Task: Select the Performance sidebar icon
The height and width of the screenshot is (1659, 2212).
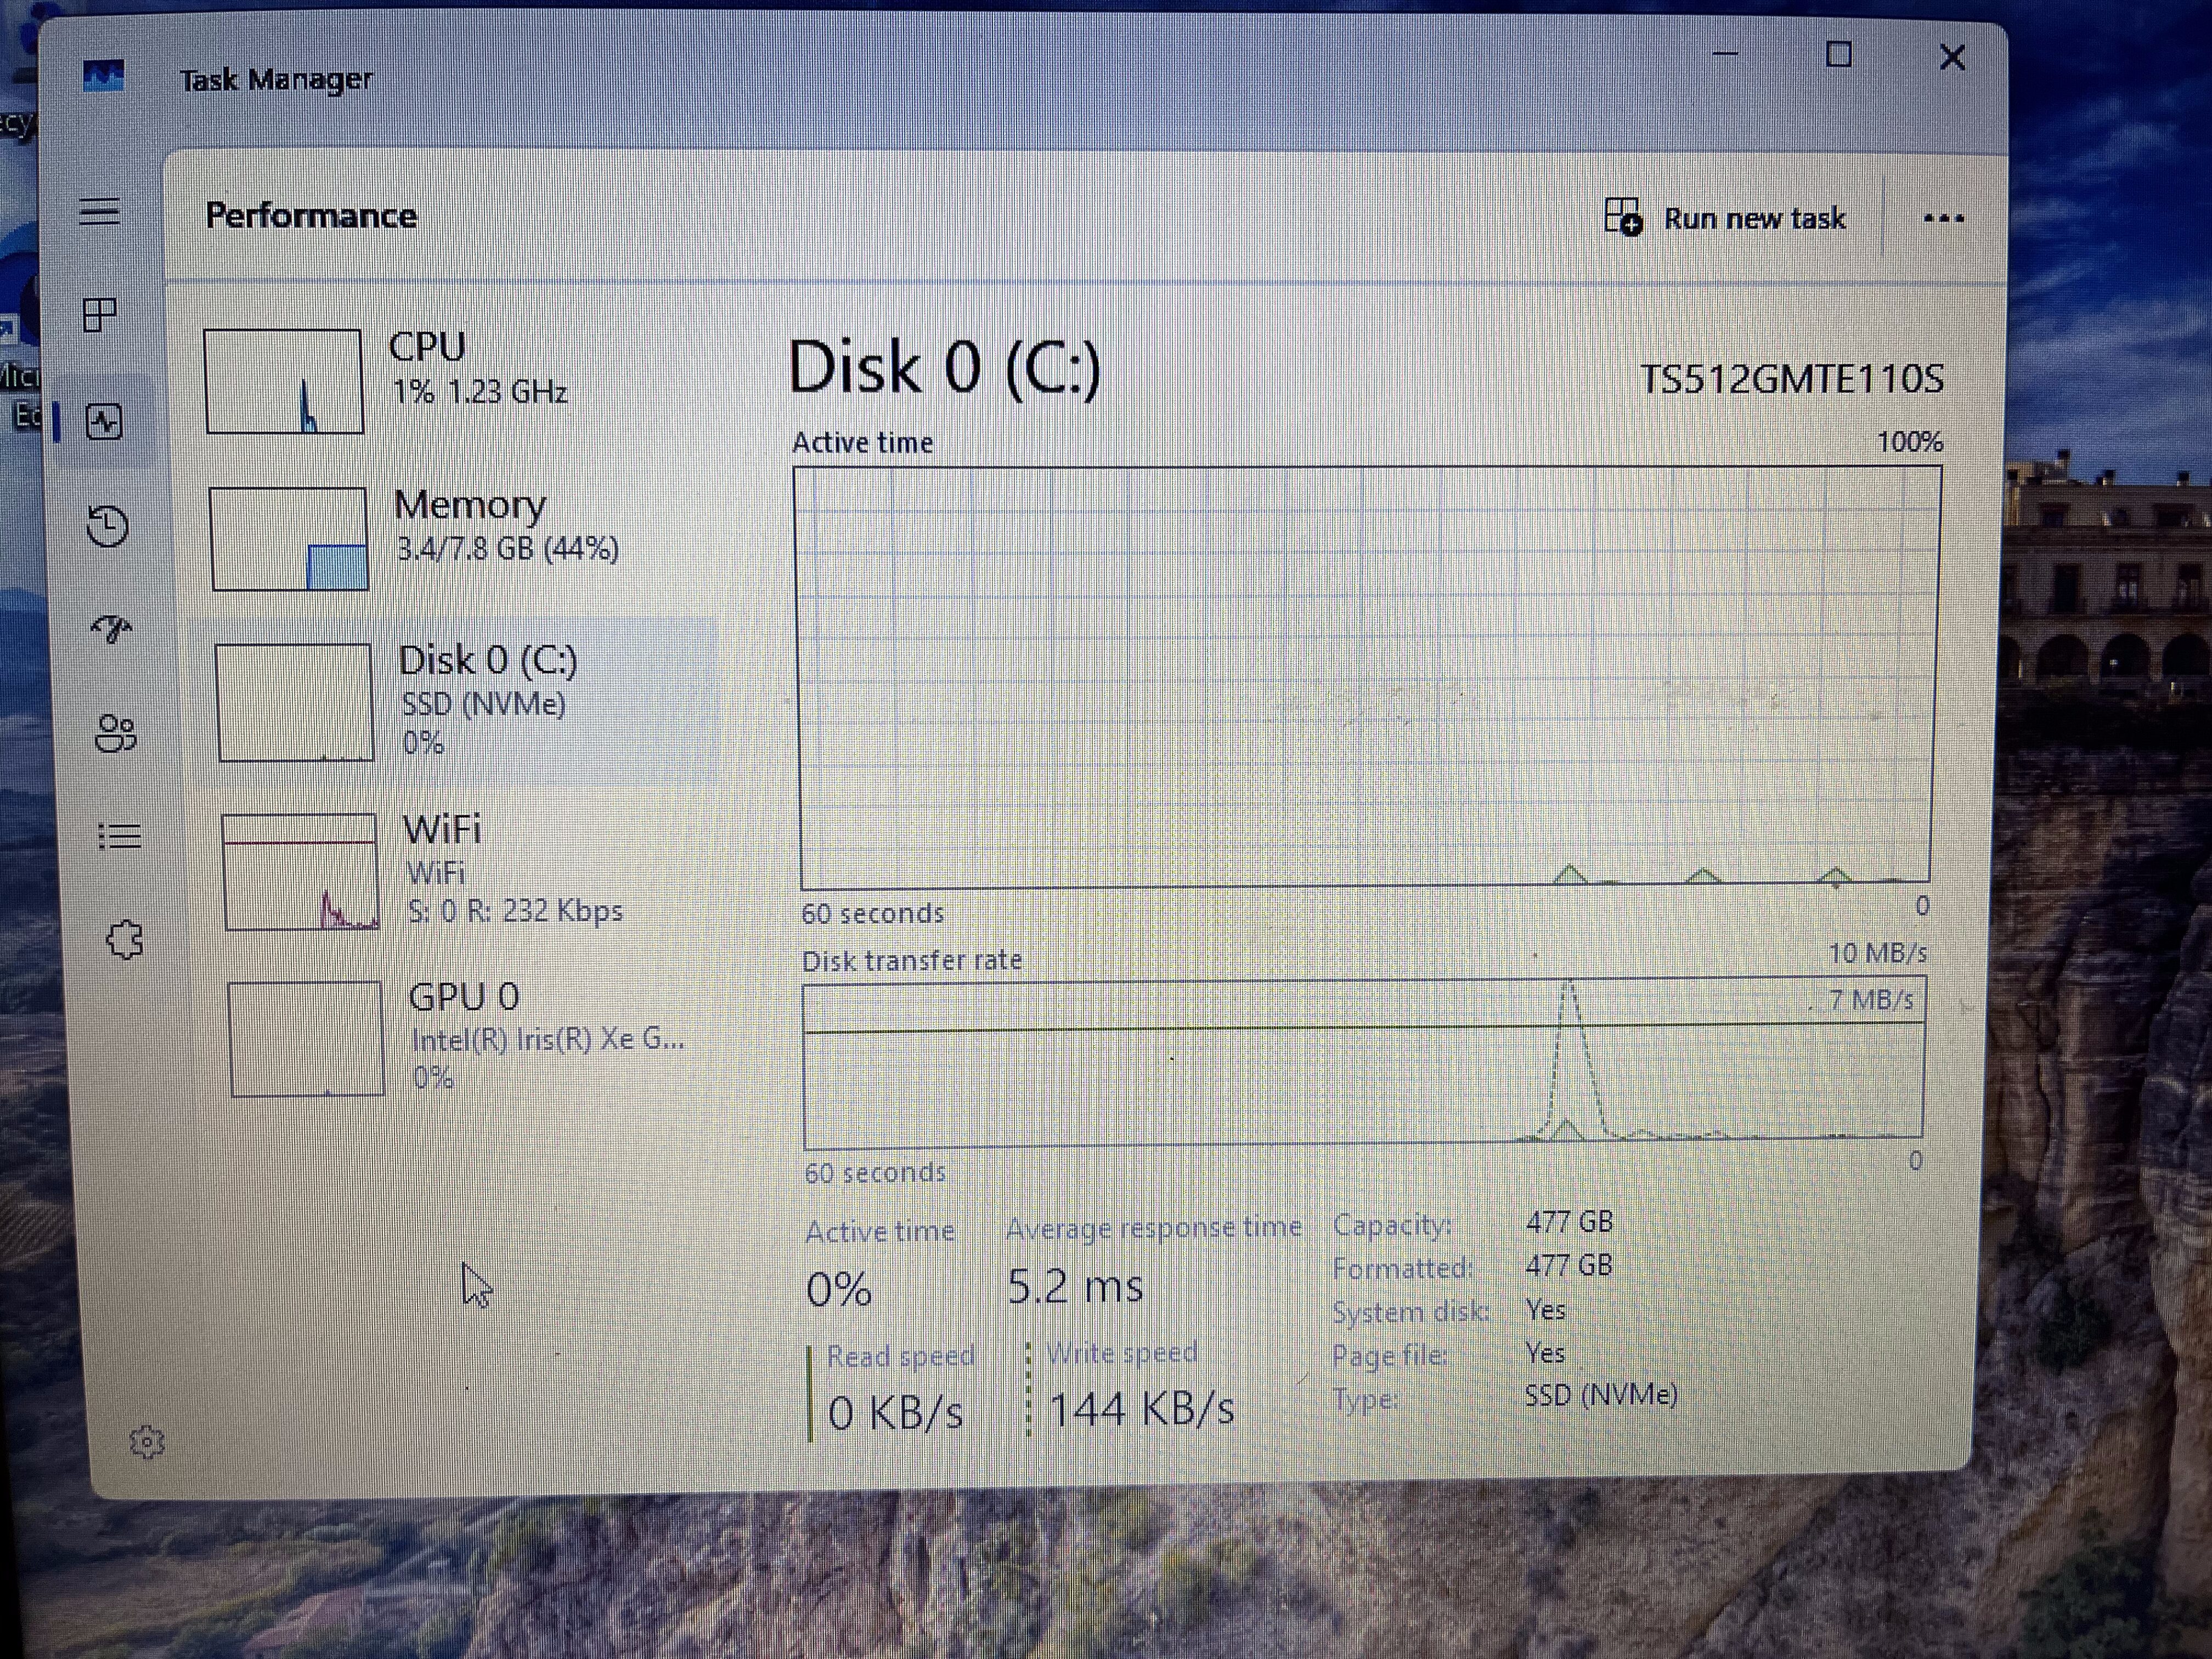Action: coord(104,422)
